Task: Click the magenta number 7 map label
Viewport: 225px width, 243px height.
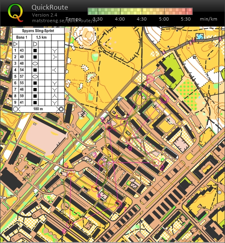Action: [x=125, y=209]
